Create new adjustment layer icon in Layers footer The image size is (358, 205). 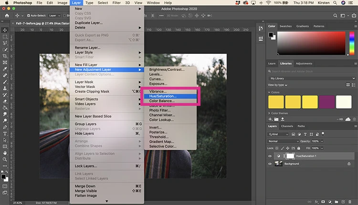click(330, 202)
